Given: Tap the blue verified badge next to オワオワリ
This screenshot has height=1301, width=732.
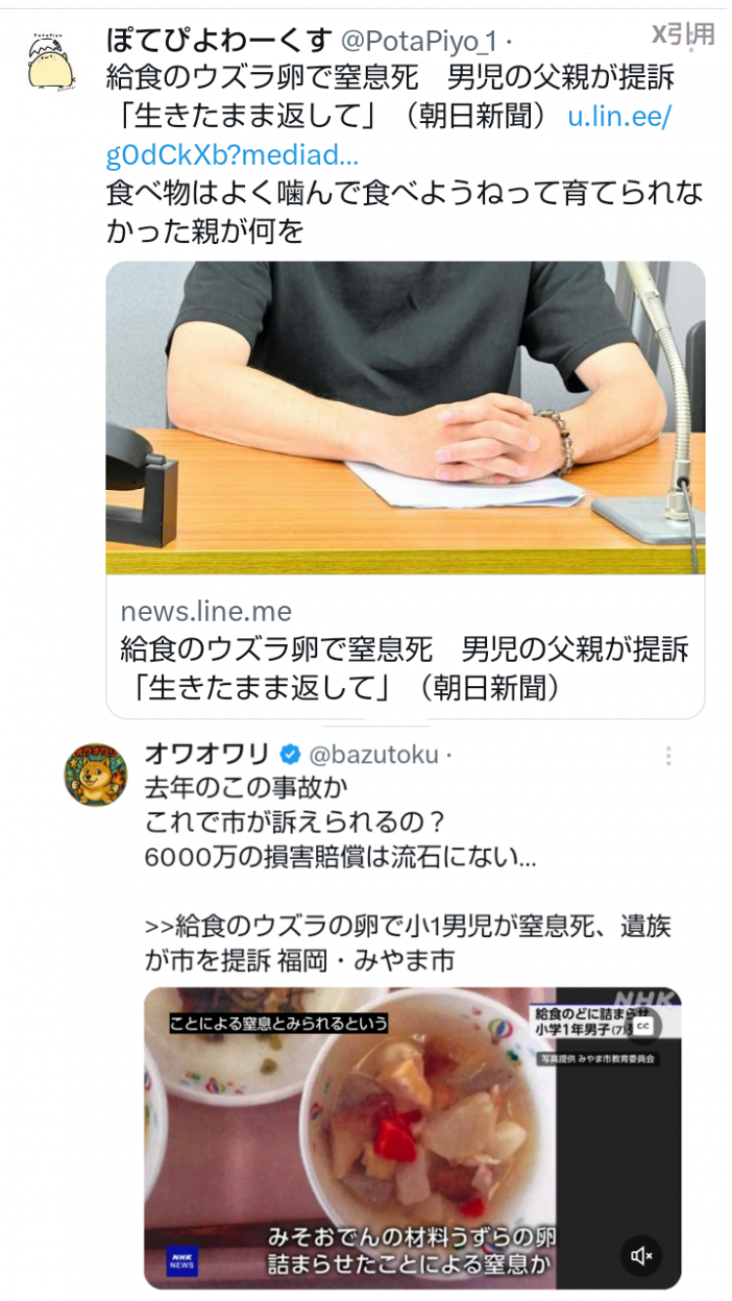Looking at the screenshot, I should click(290, 754).
